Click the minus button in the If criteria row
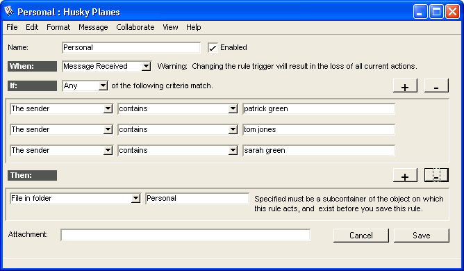This screenshot has height=271, width=464. click(x=436, y=86)
